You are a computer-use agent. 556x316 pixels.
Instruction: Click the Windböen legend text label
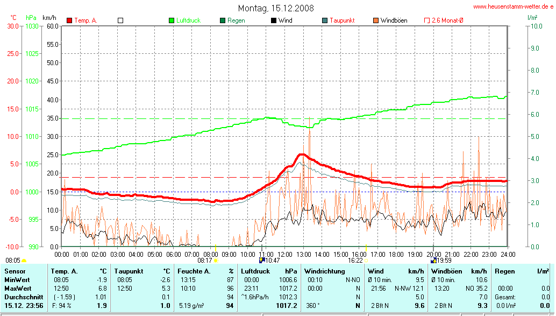394,20
